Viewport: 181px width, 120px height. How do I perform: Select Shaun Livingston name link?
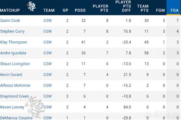pos(15,64)
